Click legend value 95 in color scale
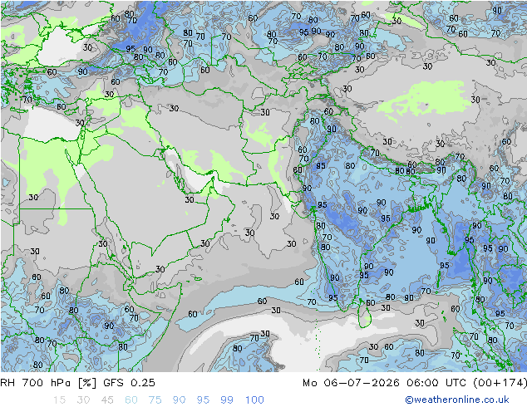 [x=203, y=400]
